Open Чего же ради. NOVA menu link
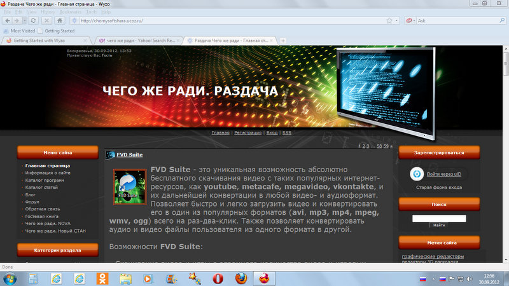The width and height of the screenshot is (509, 286). click(x=48, y=224)
